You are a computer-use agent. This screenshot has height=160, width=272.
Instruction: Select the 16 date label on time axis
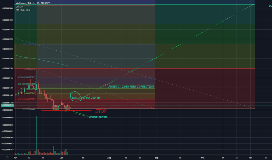click(x=180, y=158)
